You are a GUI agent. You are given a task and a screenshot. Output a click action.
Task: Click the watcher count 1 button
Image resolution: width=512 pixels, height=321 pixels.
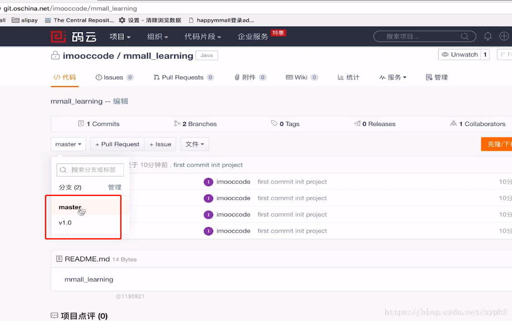tap(485, 54)
